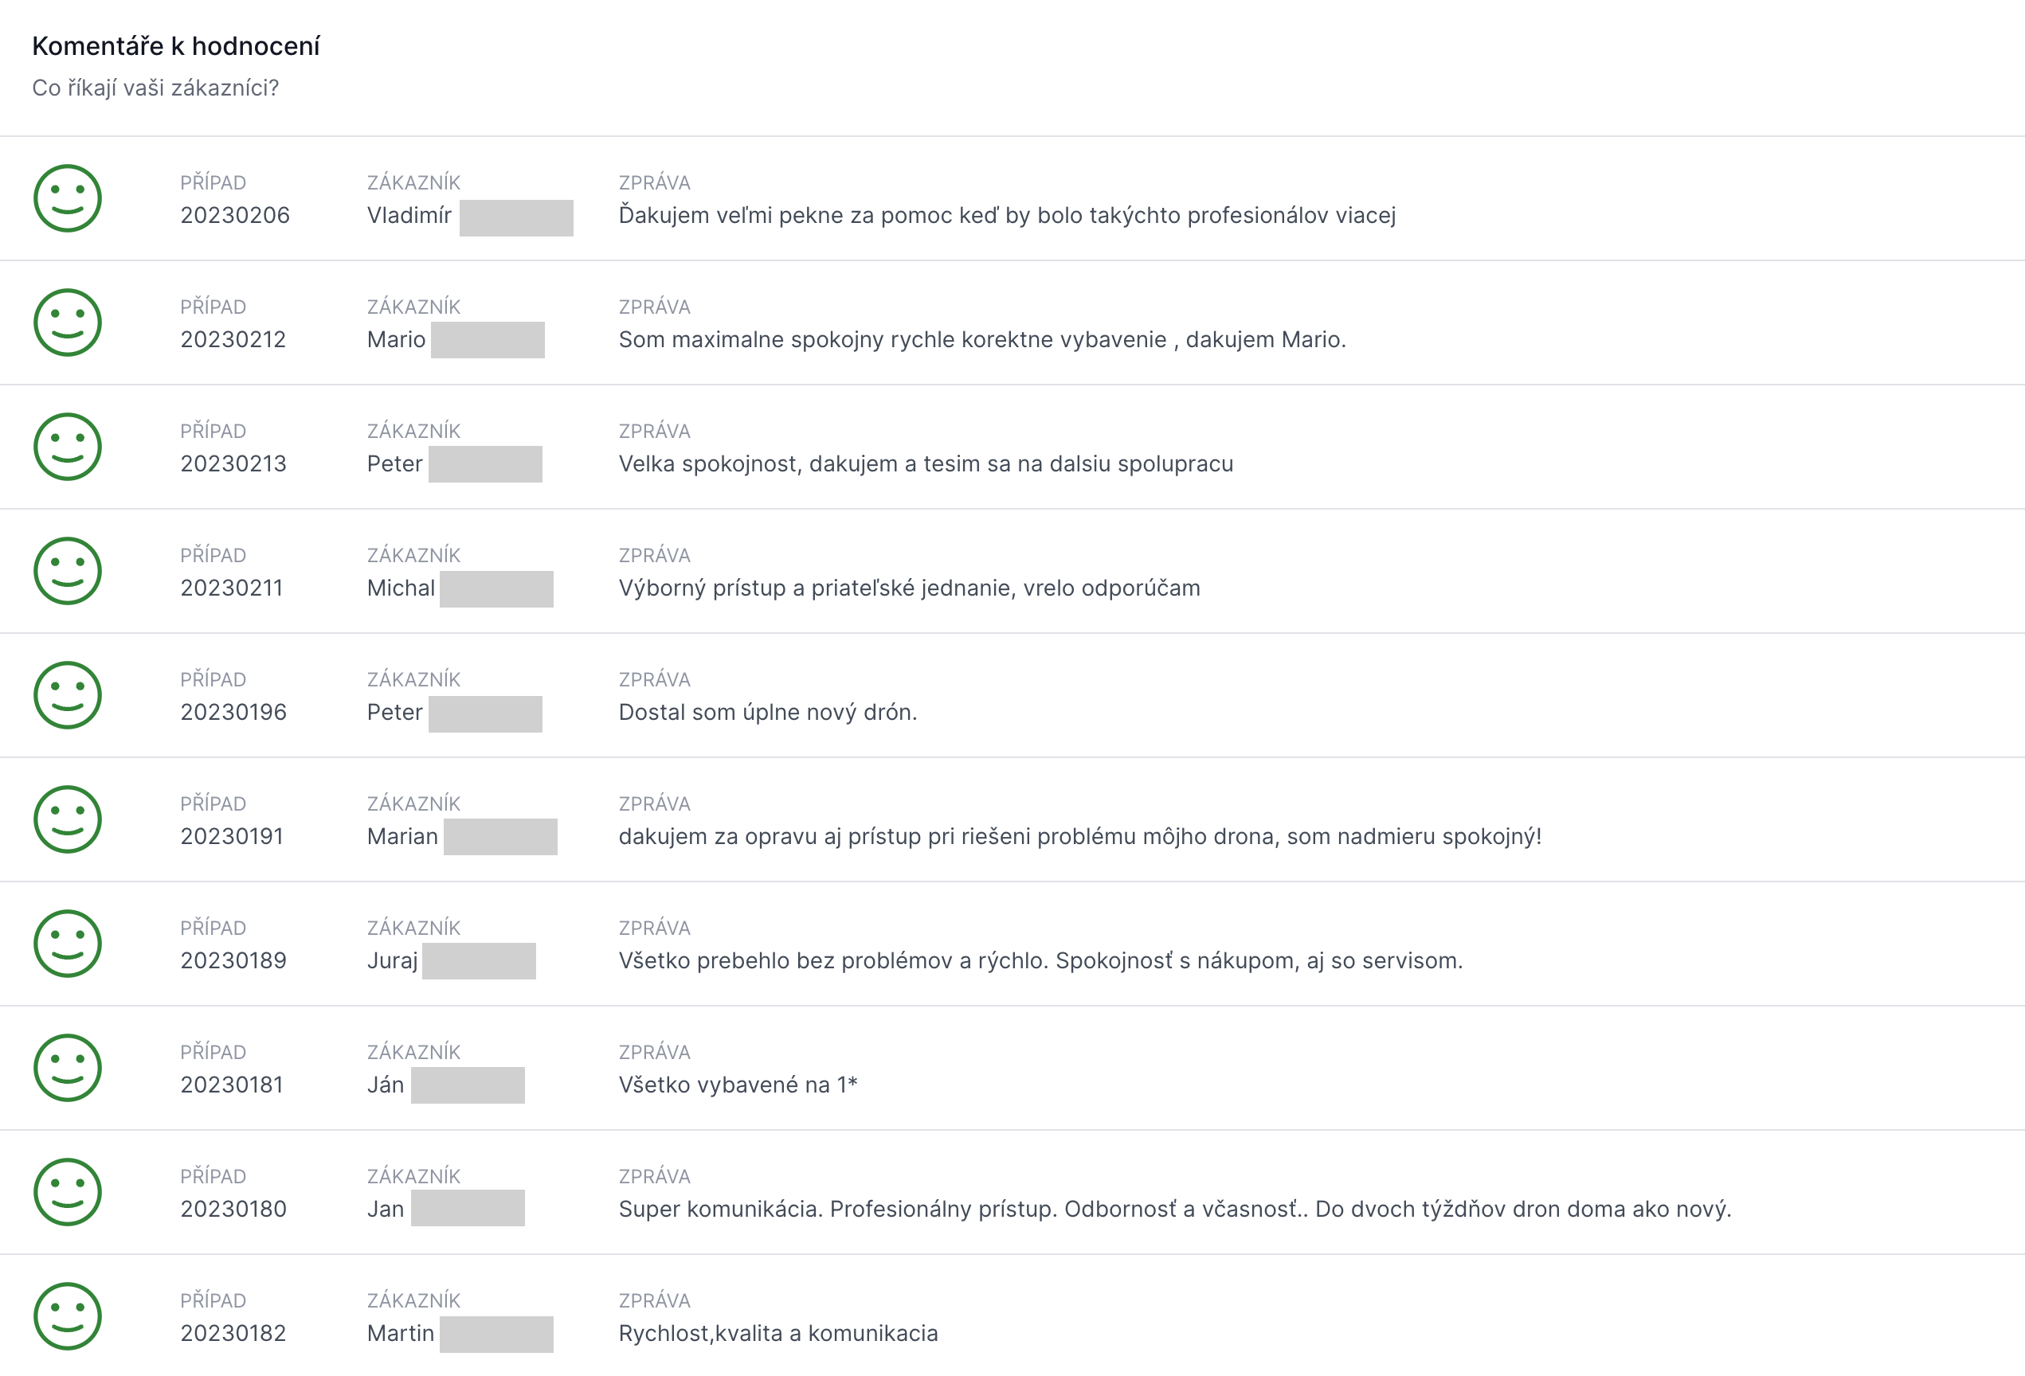Click the smiley icon in Marian's row
The height and width of the screenshot is (1376, 2025).
67,819
